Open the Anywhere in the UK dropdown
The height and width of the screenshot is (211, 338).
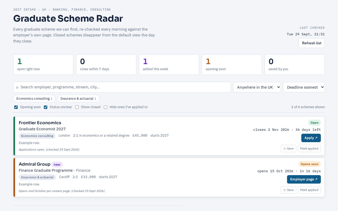[257, 87]
